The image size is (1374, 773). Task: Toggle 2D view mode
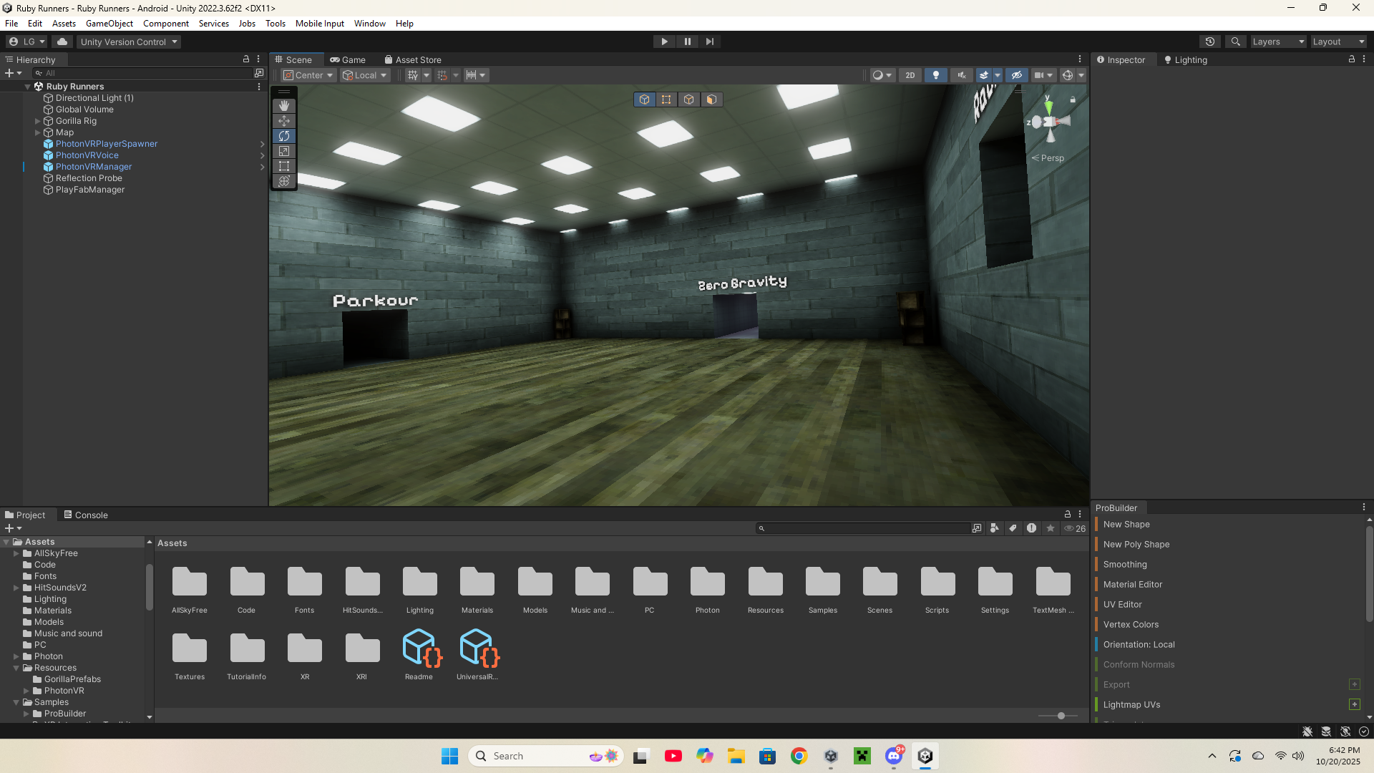point(910,75)
